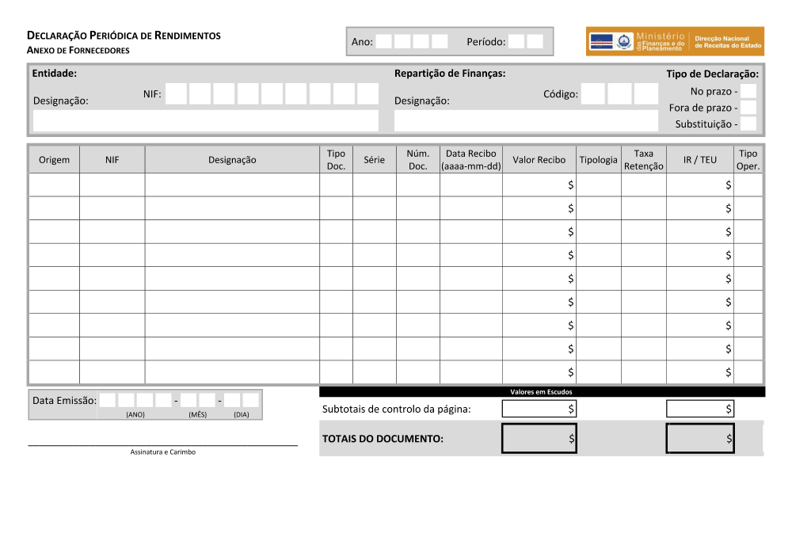
Task: Click the first Entidade NIF digit box
Action: 176,94
